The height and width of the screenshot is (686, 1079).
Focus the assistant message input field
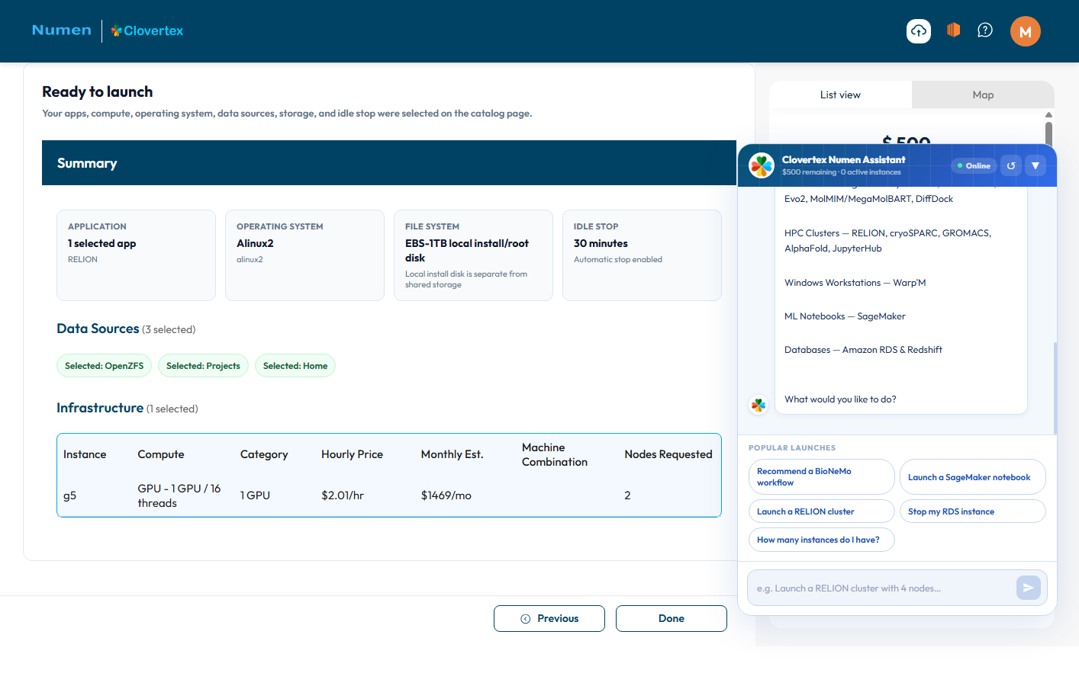tap(881, 588)
